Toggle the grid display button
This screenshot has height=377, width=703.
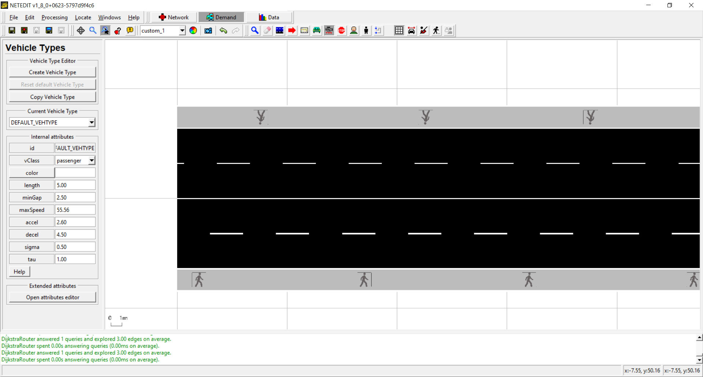[x=399, y=31]
